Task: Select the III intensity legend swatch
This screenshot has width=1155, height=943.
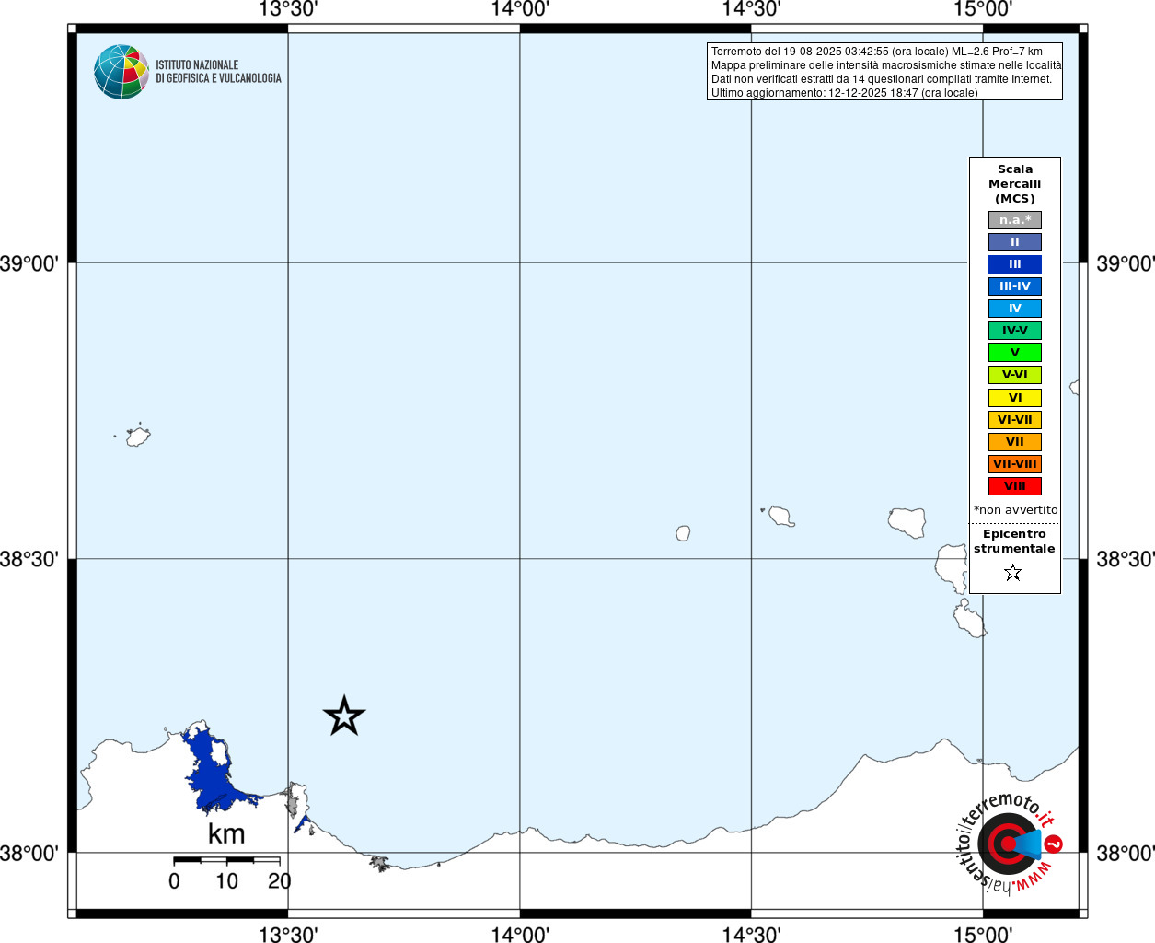Action: click(1015, 264)
